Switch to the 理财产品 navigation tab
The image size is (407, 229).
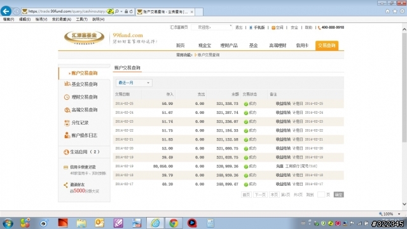pos(229,45)
